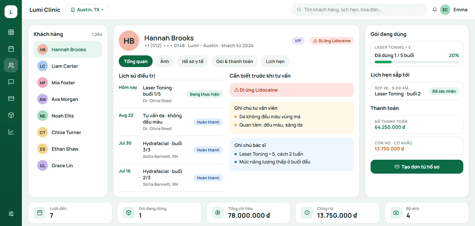Click the Đang thực hiện status badge
Screen dimensions: 475x226
pos(205,94)
